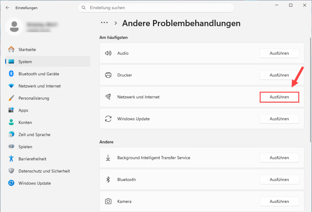This screenshot has width=312, height=212.
Task: Click the Windows Update sidebar sync icon
Action: (x=11, y=183)
